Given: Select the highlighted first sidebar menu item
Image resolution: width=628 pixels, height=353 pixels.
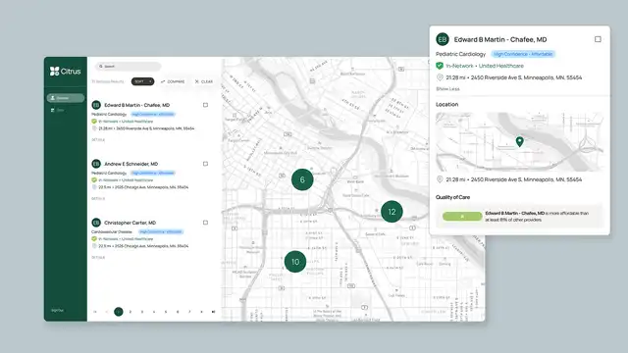Looking at the screenshot, I should pyautogui.click(x=66, y=98).
